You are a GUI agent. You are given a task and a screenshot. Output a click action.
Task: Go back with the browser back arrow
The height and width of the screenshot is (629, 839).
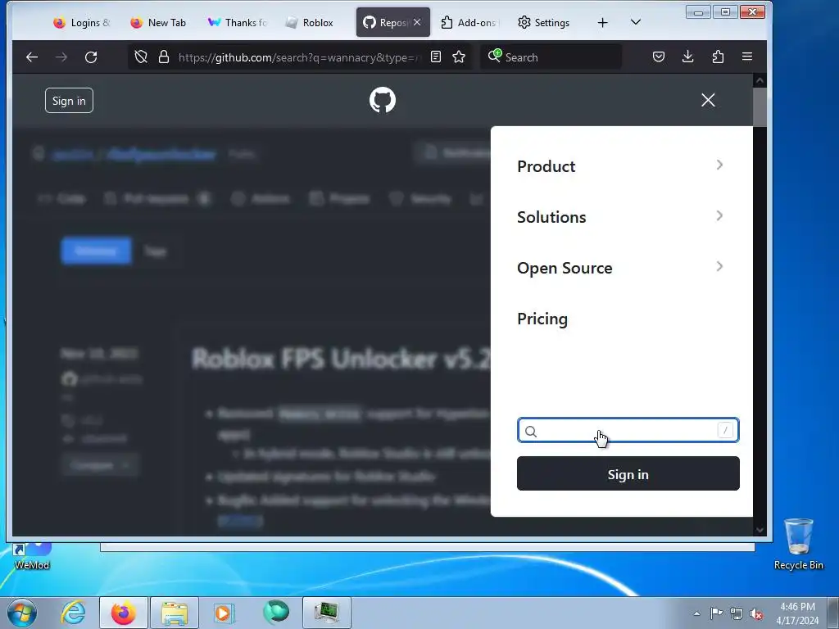pos(32,57)
